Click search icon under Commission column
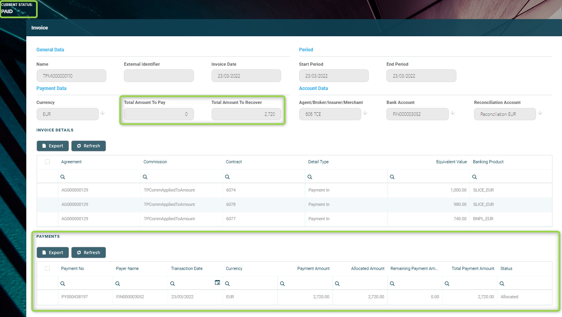Screen dimensions: 562x317 point(145,177)
